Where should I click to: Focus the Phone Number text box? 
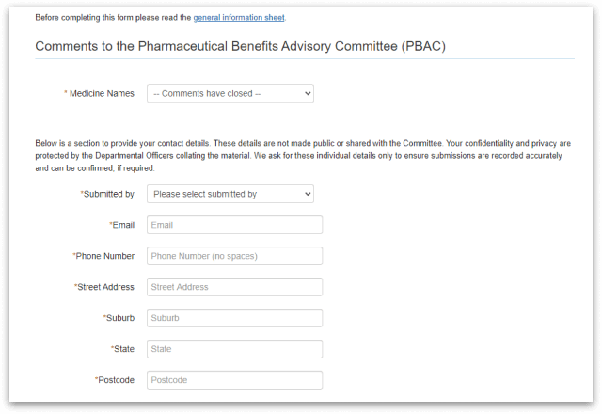[x=234, y=256]
